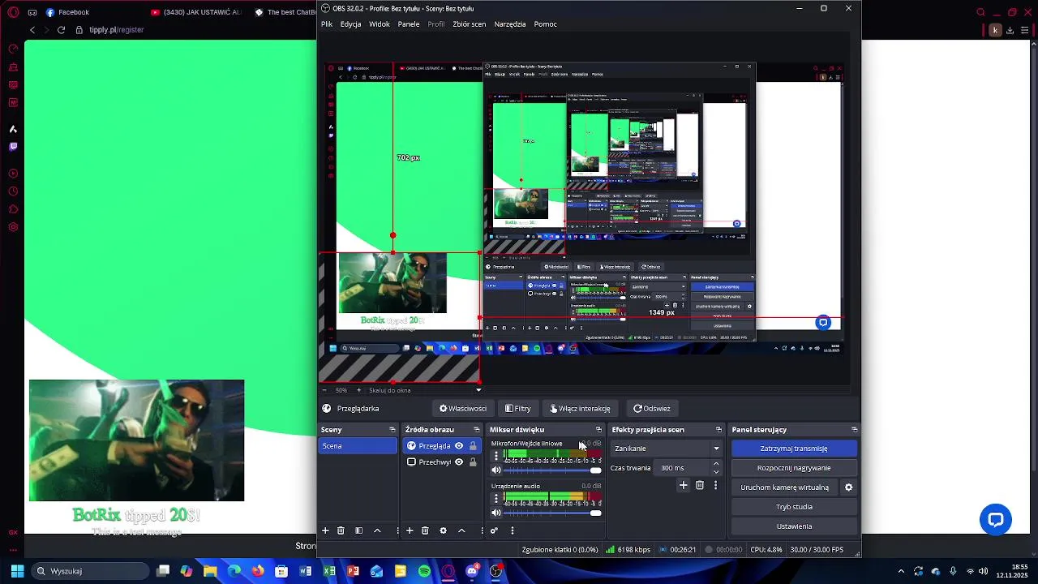This screenshot has height=584, width=1038.
Task: Toggle lock on Przechwytywanie source
Action: [x=473, y=462]
